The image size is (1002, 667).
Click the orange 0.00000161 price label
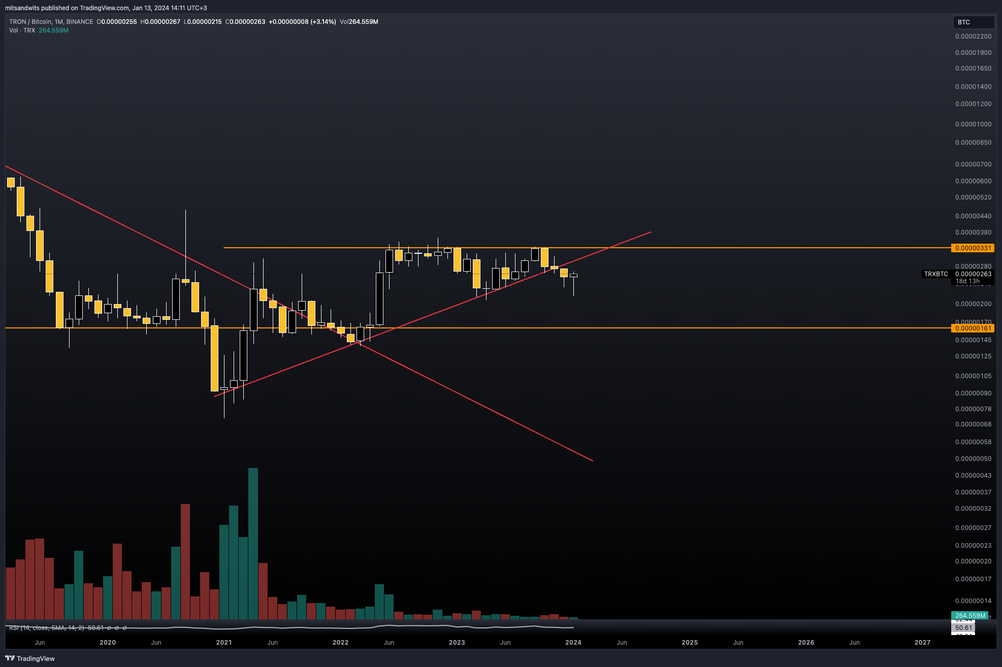(x=973, y=328)
